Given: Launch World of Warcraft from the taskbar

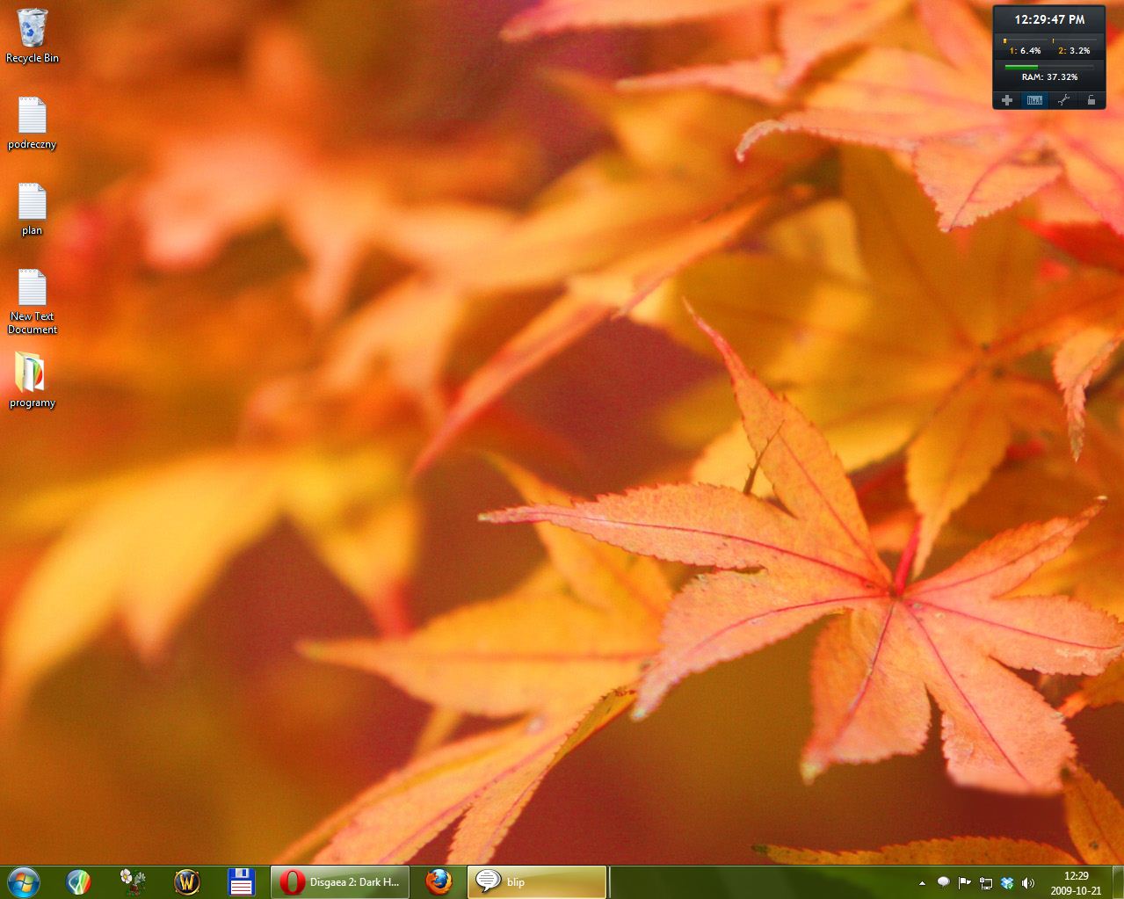Looking at the screenshot, I should [x=187, y=881].
